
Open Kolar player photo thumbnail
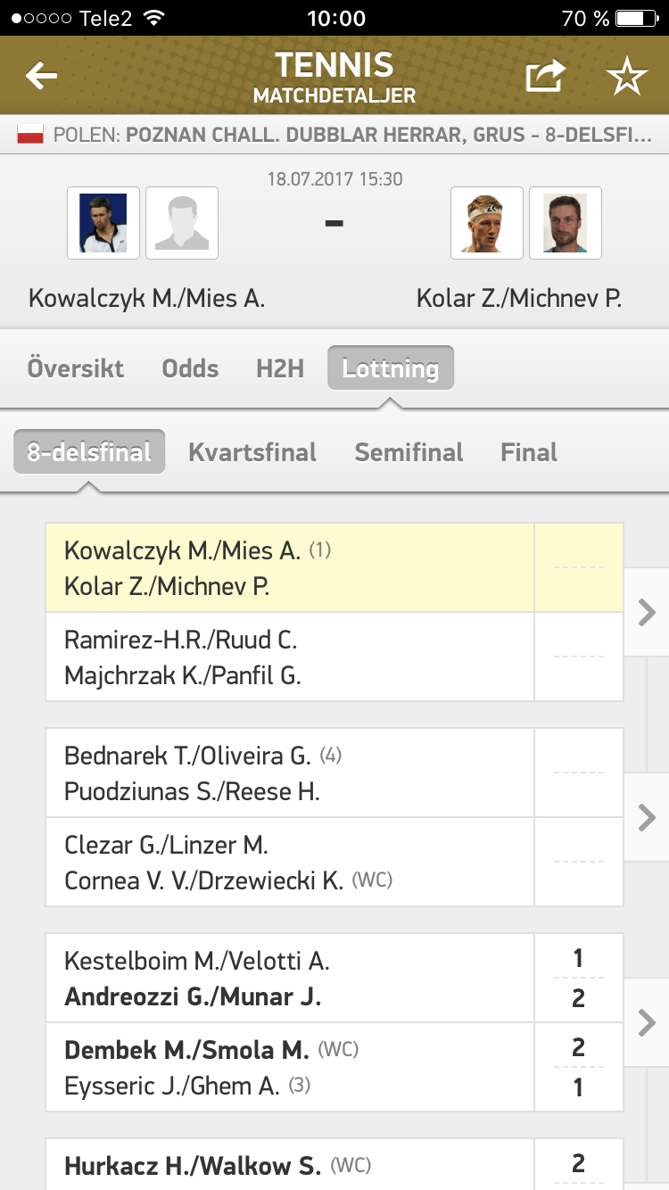[487, 223]
